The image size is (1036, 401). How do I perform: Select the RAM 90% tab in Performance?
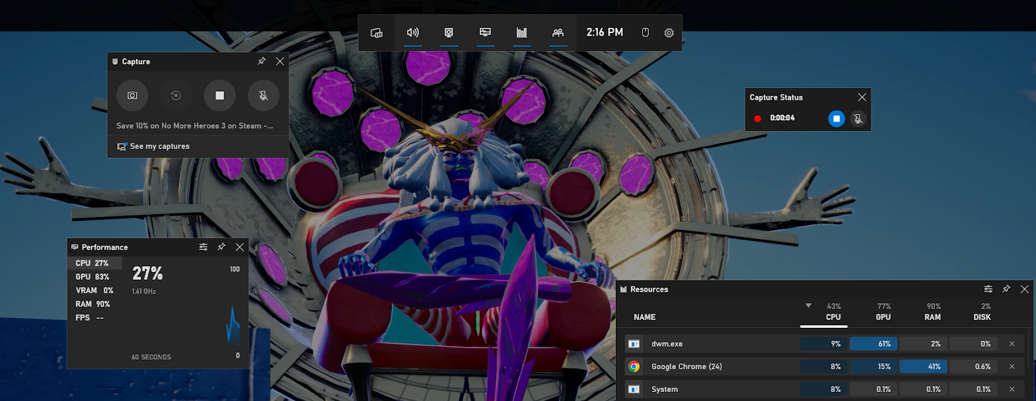pyautogui.click(x=95, y=304)
